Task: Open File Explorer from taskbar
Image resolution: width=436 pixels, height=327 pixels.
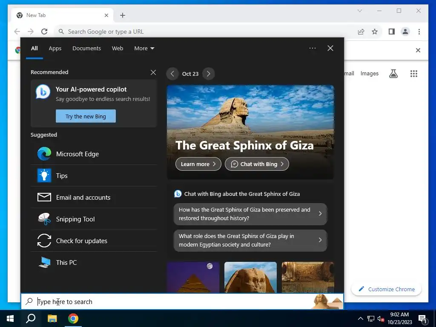Action: [x=52, y=318]
